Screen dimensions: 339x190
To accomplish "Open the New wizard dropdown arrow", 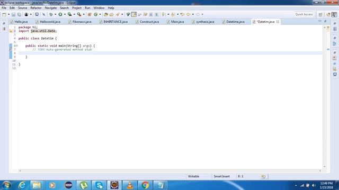I will (x=8, y=14).
